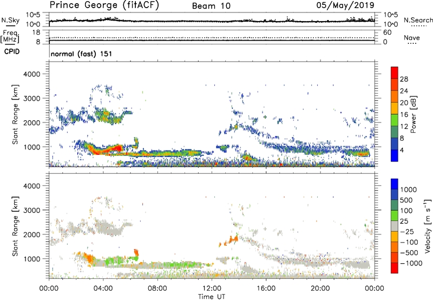The width and height of the screenshot is (433, 300).
Task: Click the power panel 4000 range label
Action: (31, 74)
